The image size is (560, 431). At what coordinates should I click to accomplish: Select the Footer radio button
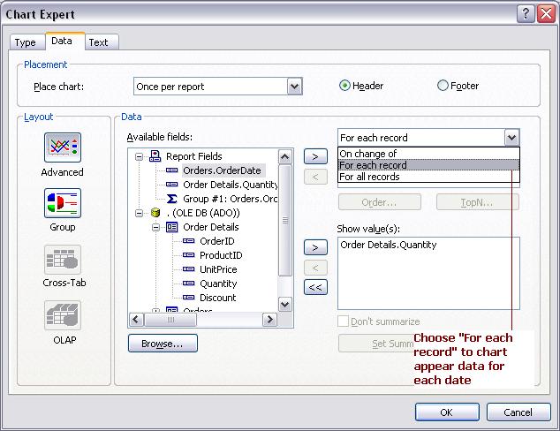(443, 86)
